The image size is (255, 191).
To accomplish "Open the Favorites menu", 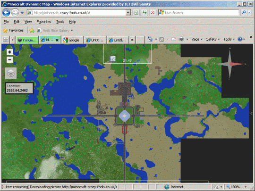I will click(44, 22).
